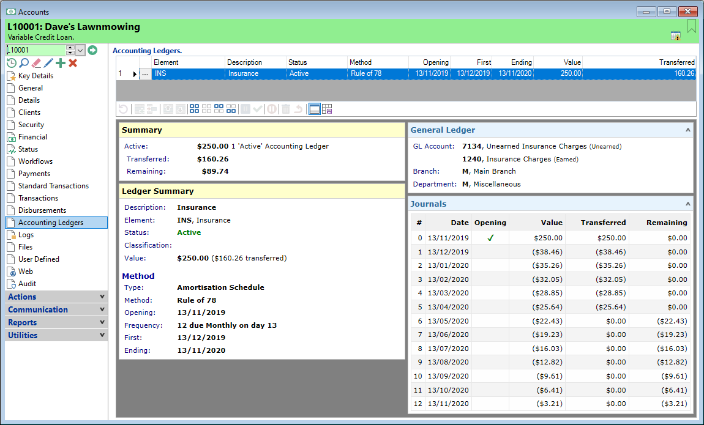Open the Transactions page in sidebar
The width and height of the screenshot is (704, 425).
click(38, 198)
